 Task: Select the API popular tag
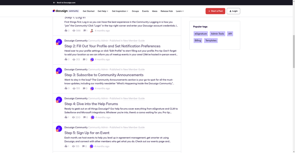(x=230, y=34)
